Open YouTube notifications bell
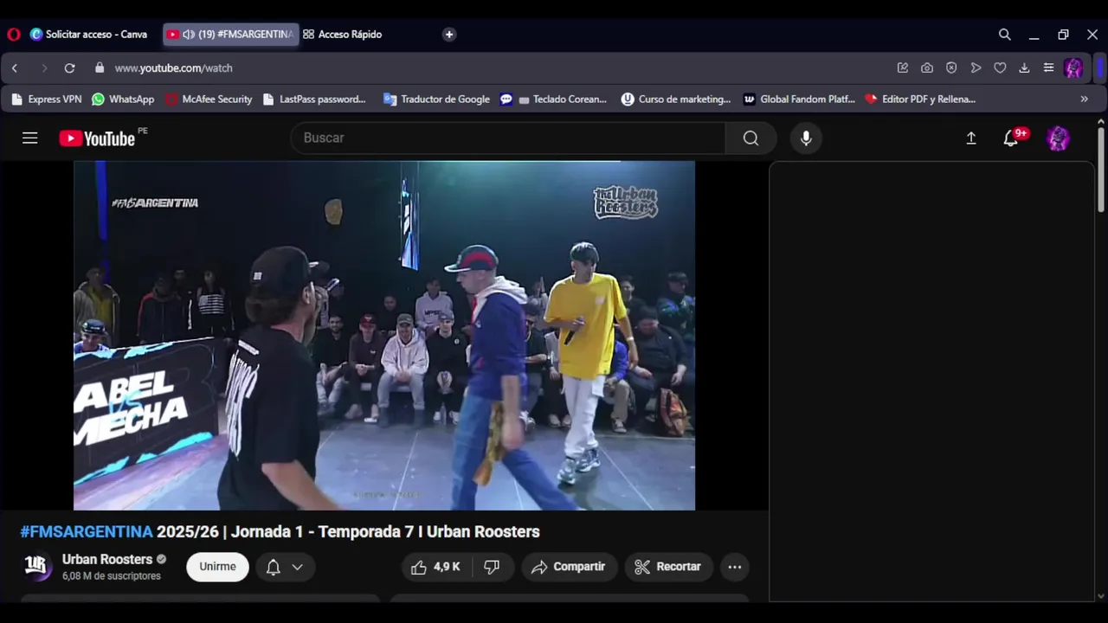The width and height of the screenshot is (1108, 623). [1011, 138]
